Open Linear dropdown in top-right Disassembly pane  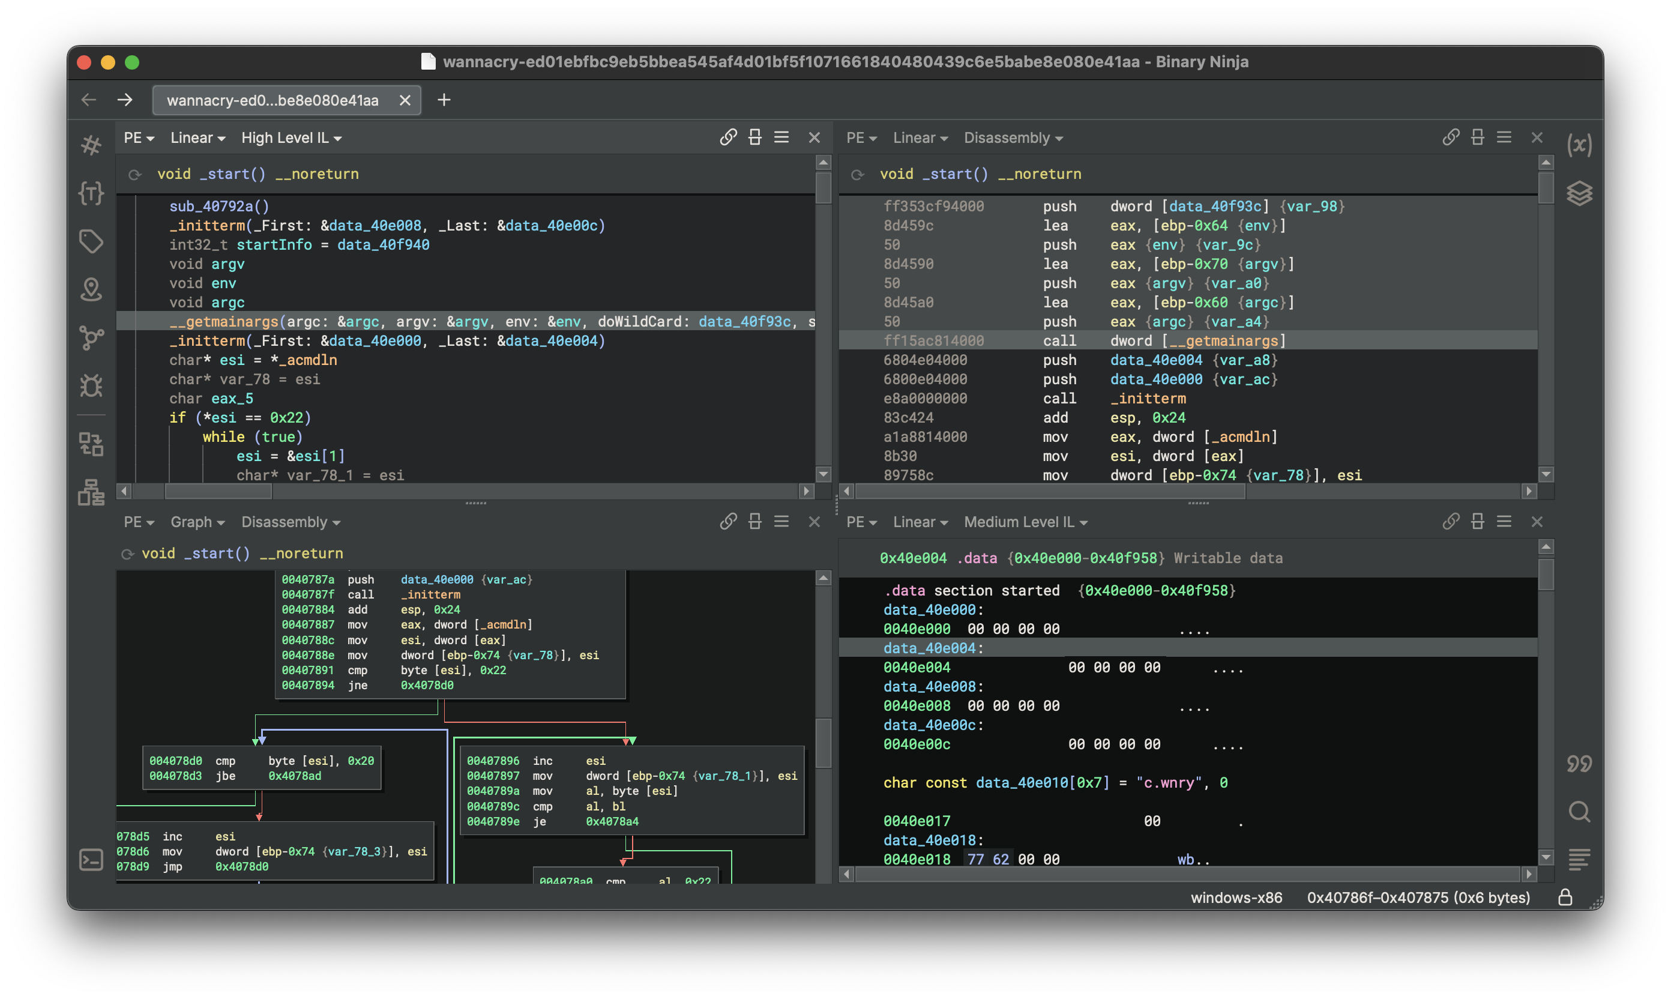click(x=920, y=138)
